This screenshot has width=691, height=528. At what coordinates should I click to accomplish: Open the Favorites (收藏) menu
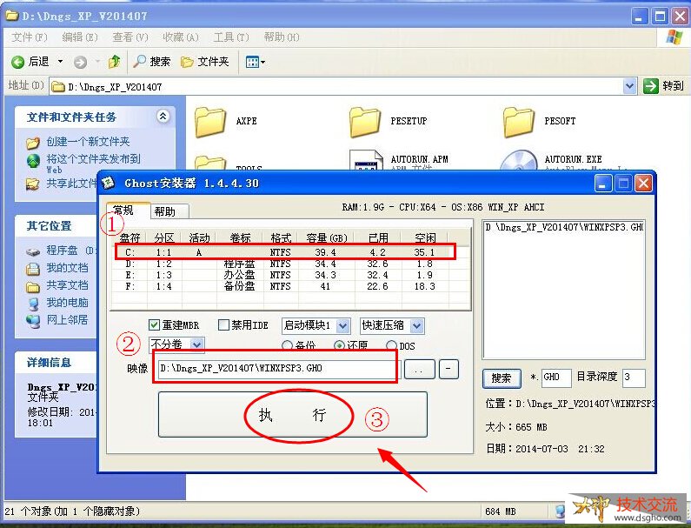tap(180, 37)
